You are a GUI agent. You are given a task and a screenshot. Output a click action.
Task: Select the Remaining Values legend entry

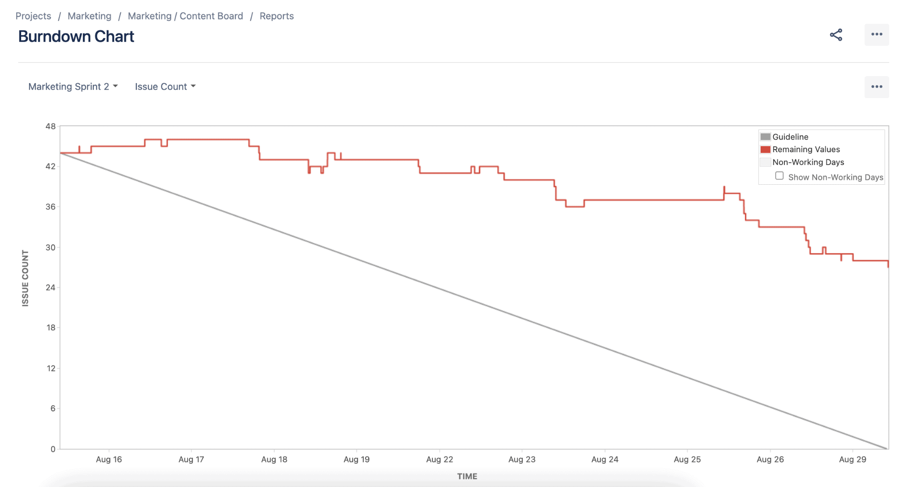pyautogui.click(x=806, y=149)
